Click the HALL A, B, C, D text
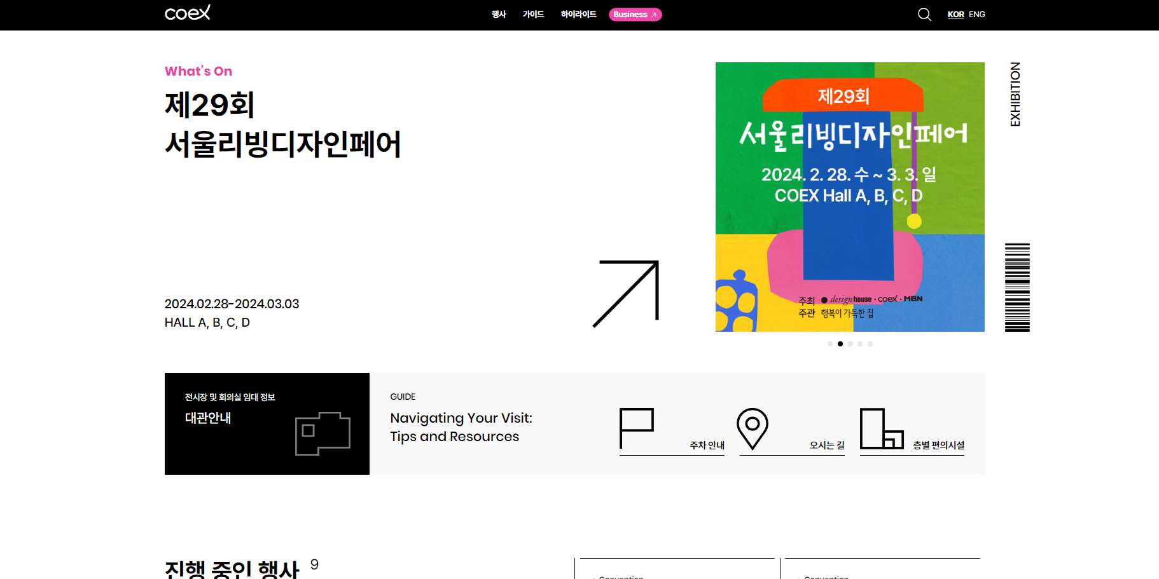The height and width of the screenshot is (579, 1159). [x=207, y=322]
